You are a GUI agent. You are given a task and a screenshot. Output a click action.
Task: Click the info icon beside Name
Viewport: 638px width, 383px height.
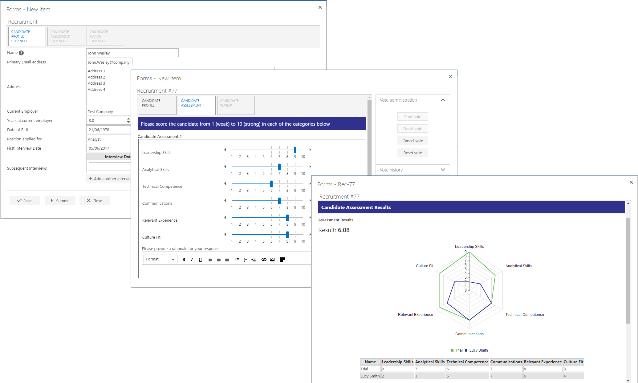(21, 53)
